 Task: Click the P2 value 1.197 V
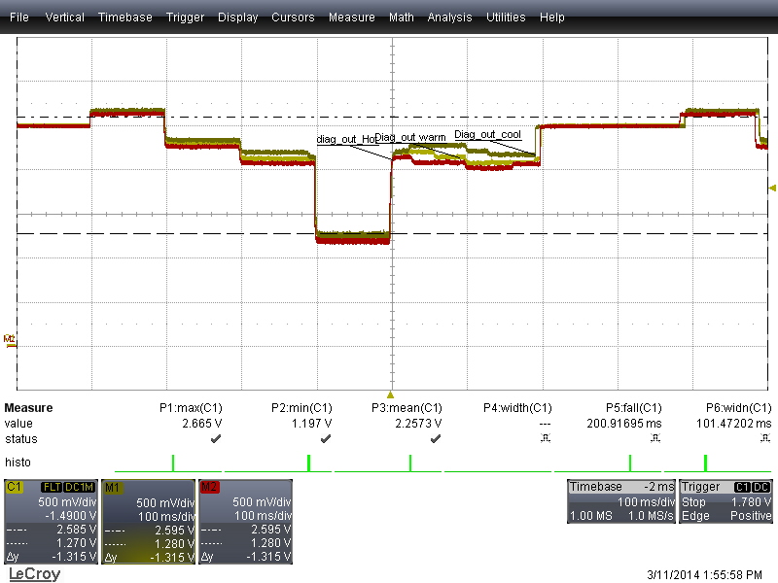[x=311, y=424]
